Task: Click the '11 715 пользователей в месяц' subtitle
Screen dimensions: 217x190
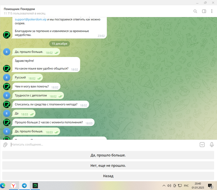Action: point(24,13)
